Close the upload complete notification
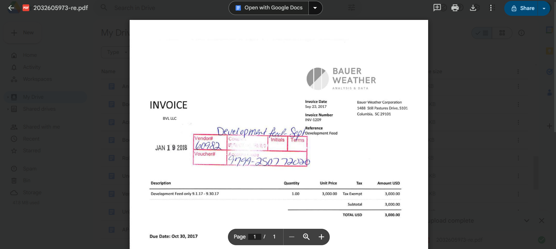 click(x=542, y=221)
